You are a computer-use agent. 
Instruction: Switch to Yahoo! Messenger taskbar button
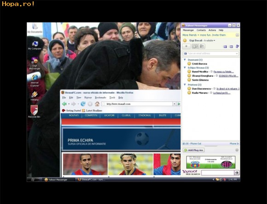pos(58,180)
